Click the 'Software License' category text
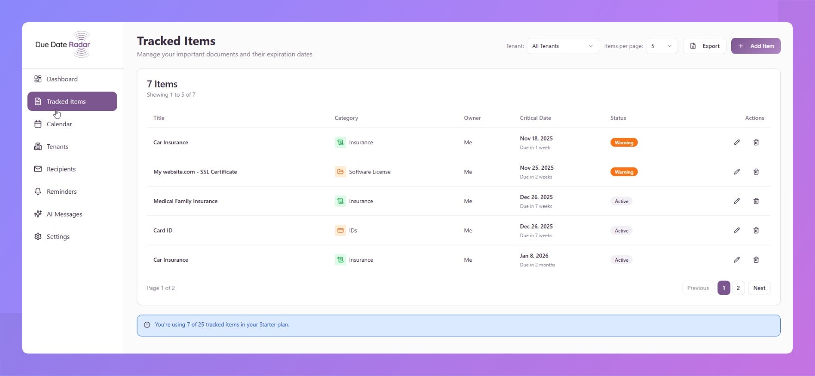815x376 pixels. pyautogui.click(x=370, y=172)
